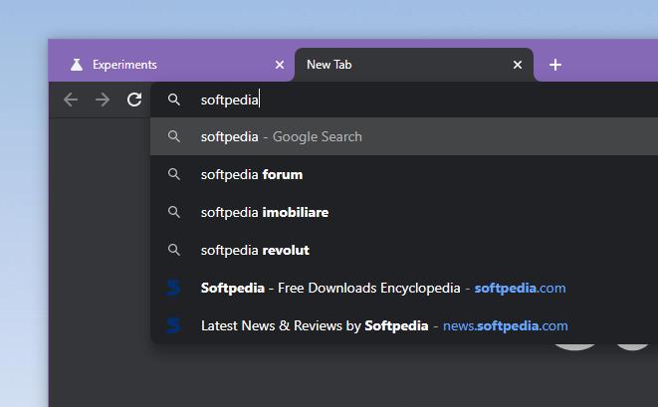The image size is (658, 407).
Task: Choose the softpedia revolut suggestion
Action: click(404, 250)
